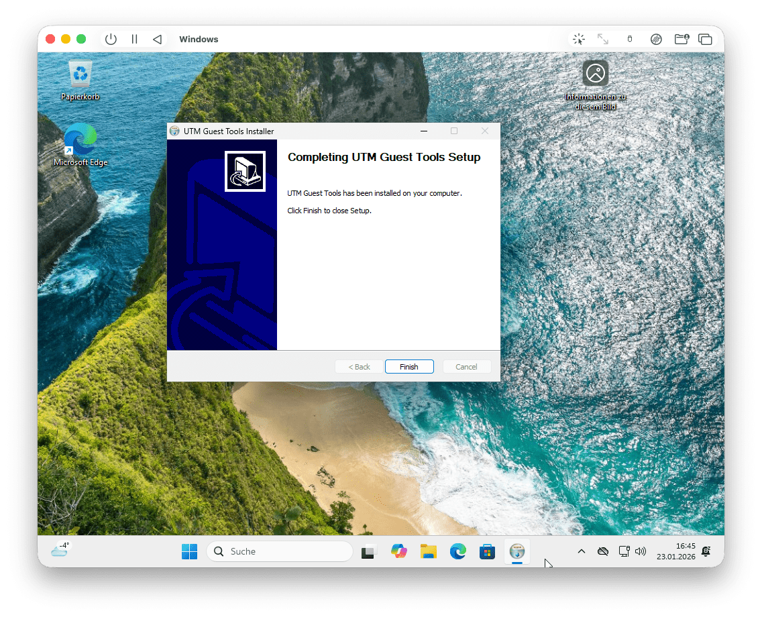Click the windows/displays icon in UTM toolbar

click(705, 39)
